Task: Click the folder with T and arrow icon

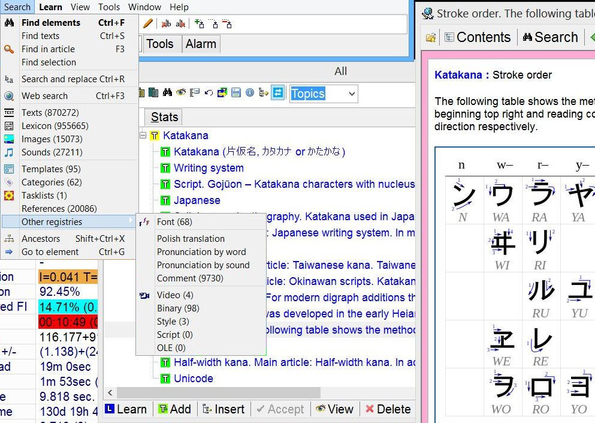Action: point(222,92)
